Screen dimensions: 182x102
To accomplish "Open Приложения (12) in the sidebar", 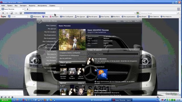I will pos(50,68).
